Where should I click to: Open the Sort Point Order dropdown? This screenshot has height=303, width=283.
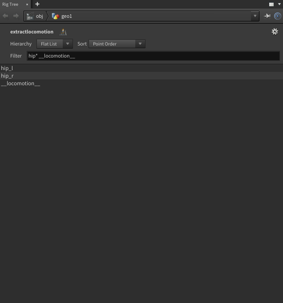pos(117,44)
